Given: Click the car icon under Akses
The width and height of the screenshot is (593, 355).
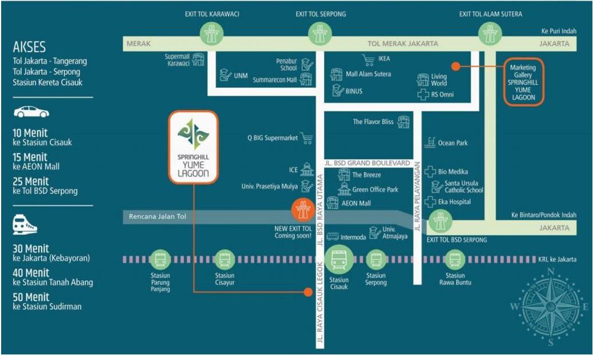Looking at the screenshot, I should 31,112.
